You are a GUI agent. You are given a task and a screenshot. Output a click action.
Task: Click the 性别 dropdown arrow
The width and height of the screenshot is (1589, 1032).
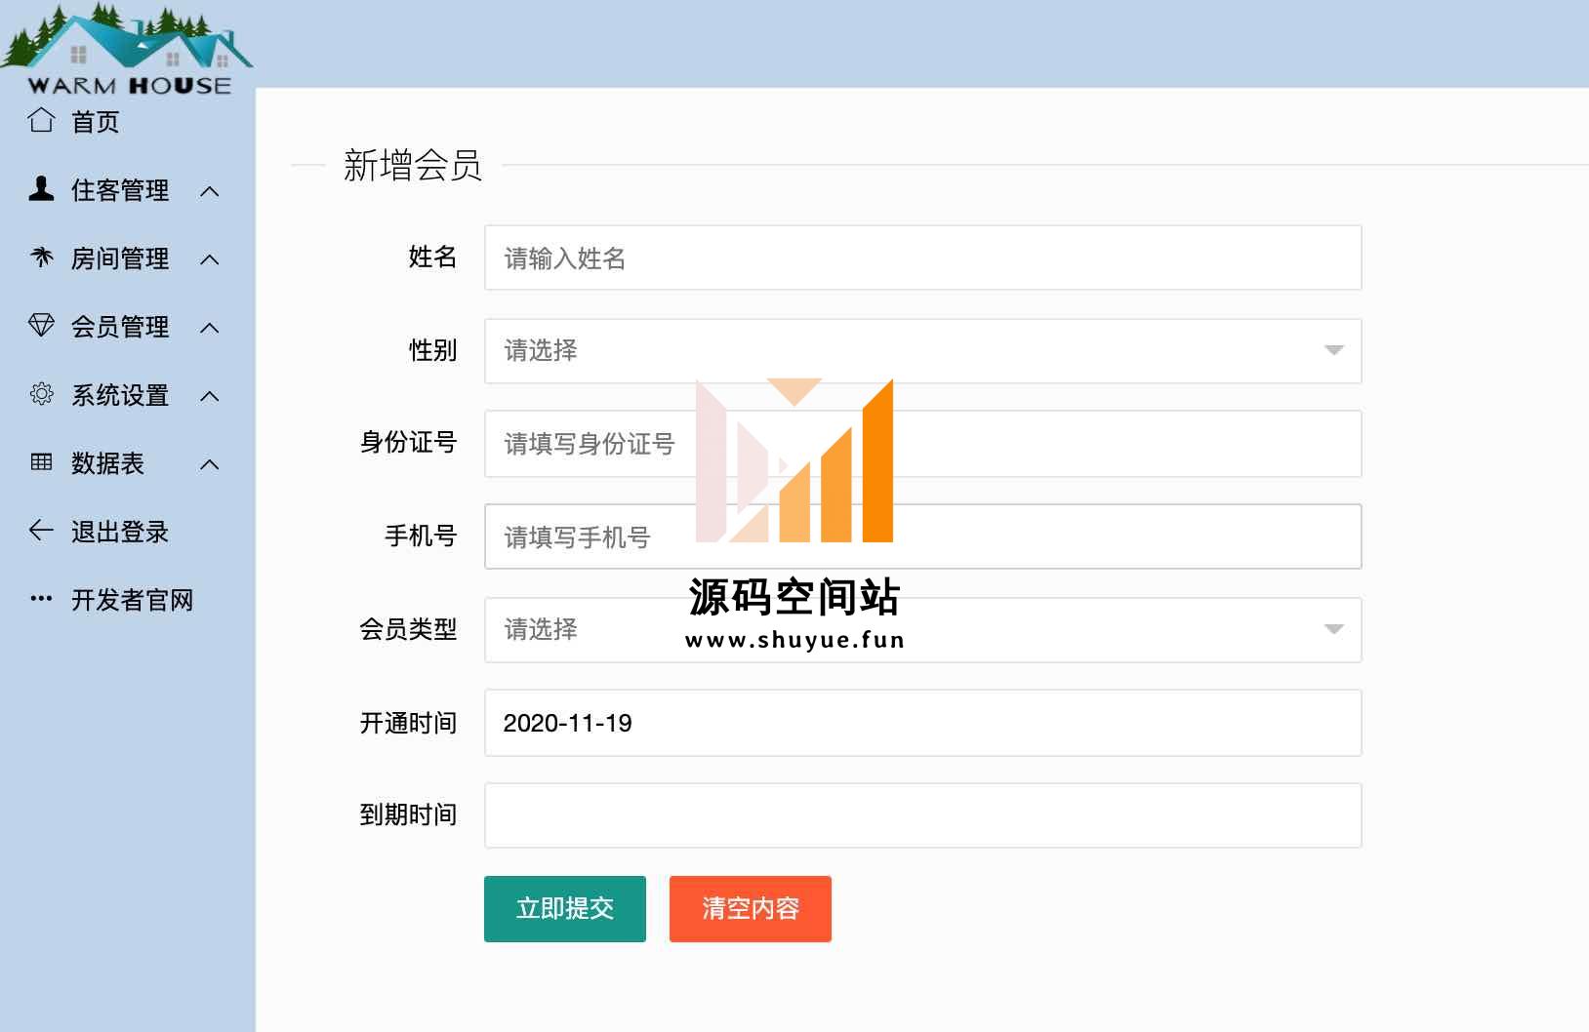[1334, 350]
